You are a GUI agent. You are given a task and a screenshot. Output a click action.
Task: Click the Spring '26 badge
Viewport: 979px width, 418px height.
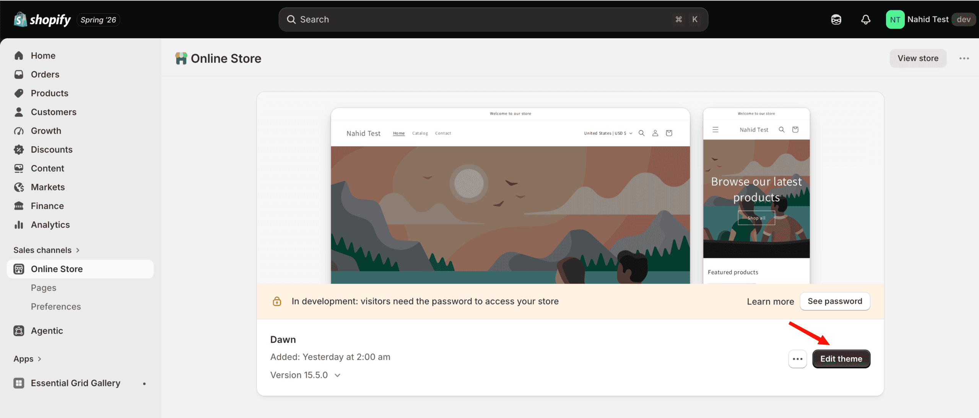point(98,20)
